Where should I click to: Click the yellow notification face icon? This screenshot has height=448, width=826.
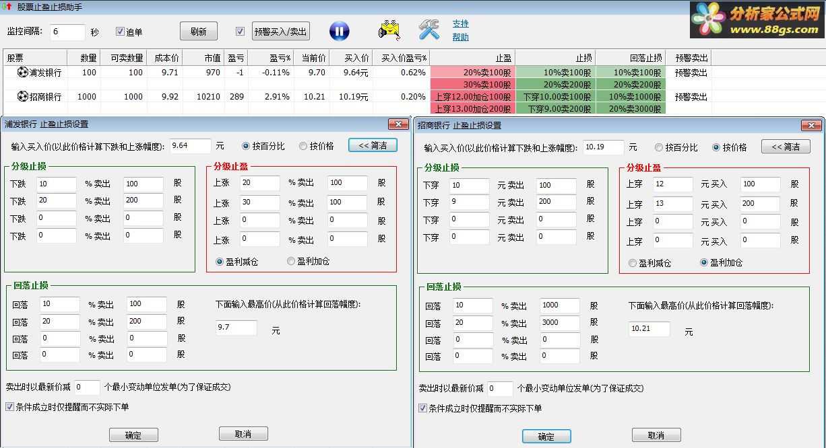389,30
